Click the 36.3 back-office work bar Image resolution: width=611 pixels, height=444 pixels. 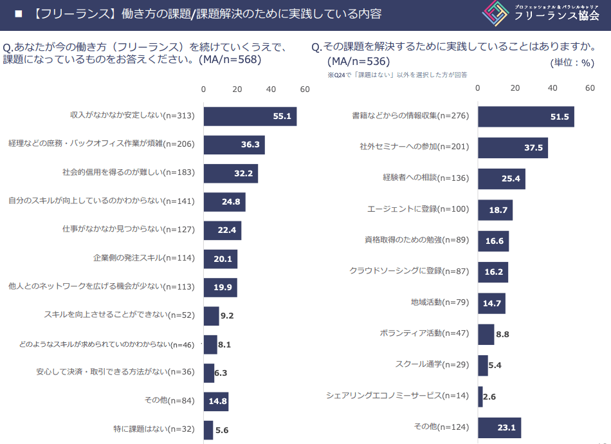tap(234, 144)
